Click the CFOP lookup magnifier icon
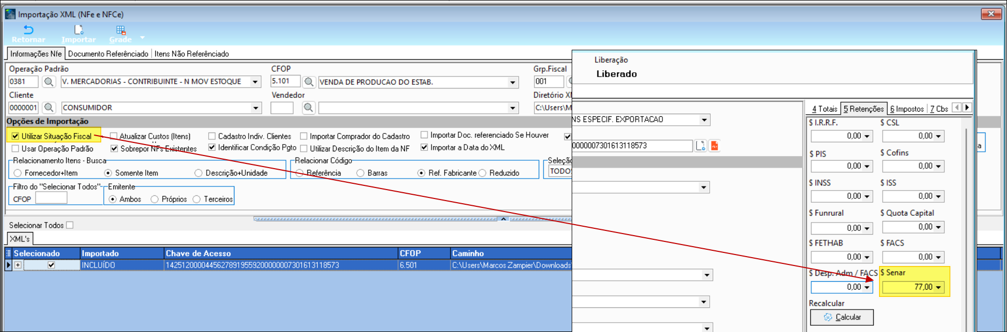 tap(309, 82)
